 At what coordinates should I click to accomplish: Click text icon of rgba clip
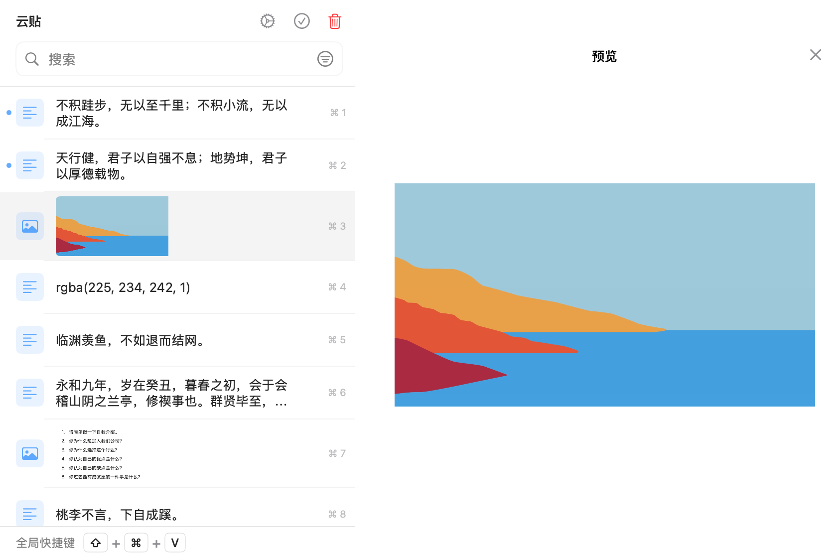(30, 287)
